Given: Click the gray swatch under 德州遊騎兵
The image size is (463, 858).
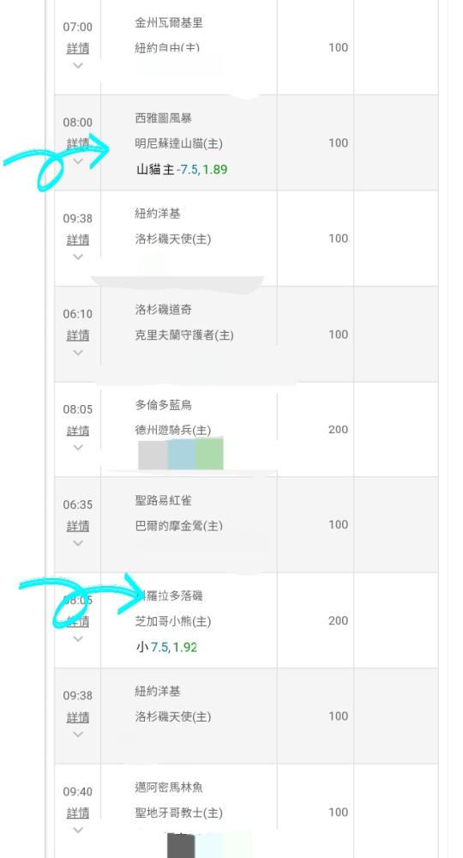Looking at the screenshot, I should click(x=153, y=455).
